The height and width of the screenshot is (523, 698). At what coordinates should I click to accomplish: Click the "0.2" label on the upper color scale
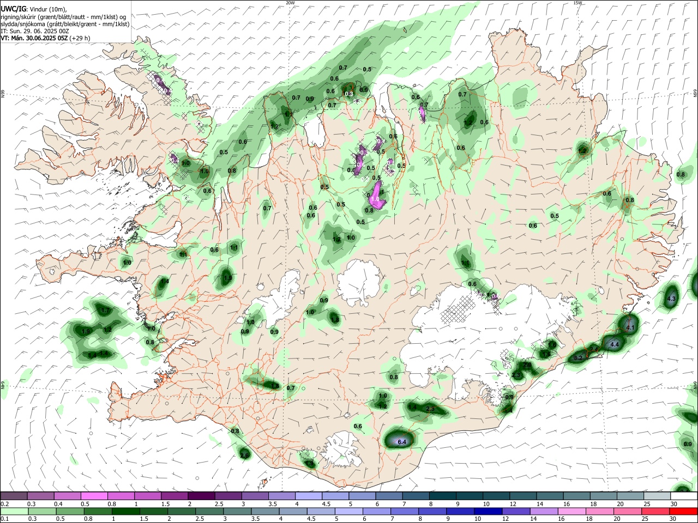click(4, 504)
